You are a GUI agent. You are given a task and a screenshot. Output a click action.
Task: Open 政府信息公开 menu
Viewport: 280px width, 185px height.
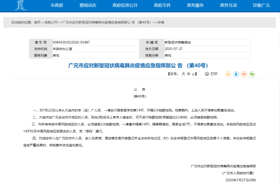tap(125, 5)
